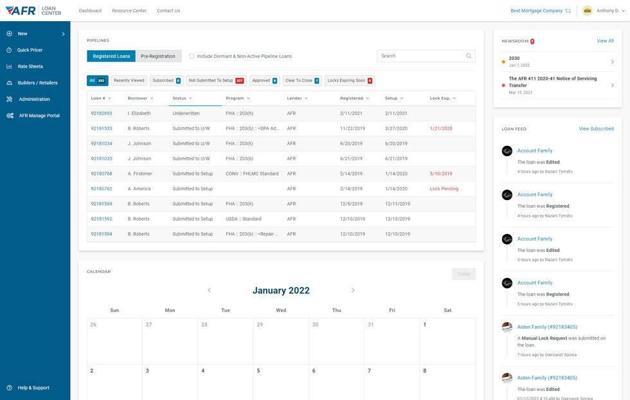Click the red Lock Pending status text
The image size is (630, 400).
pyautogui.click(x=444, y=189)
